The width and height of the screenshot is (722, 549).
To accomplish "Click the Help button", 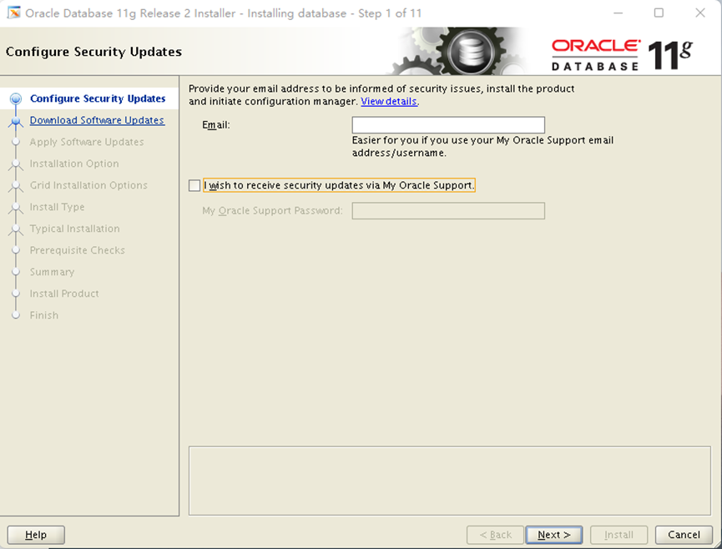I will click(x=36, y=535).
